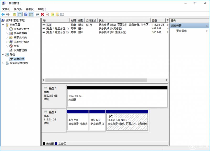Click the 118.64 GB NTFS partition block
Image resolution: width=210 pixels, height=151 pixels.
[127, 122]
